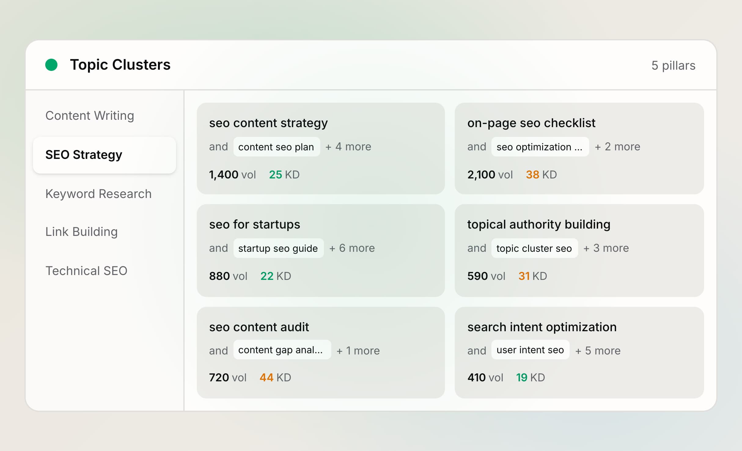Image resolution: width=742 pixels, height=451 pixels.
Task: Switch to the Content Writing pillar
Action: pyautogui.click(x=90, y=116)
